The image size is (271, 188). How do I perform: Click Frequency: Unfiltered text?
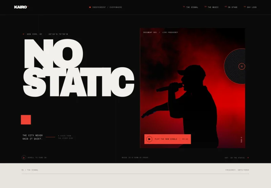[237, 170]
